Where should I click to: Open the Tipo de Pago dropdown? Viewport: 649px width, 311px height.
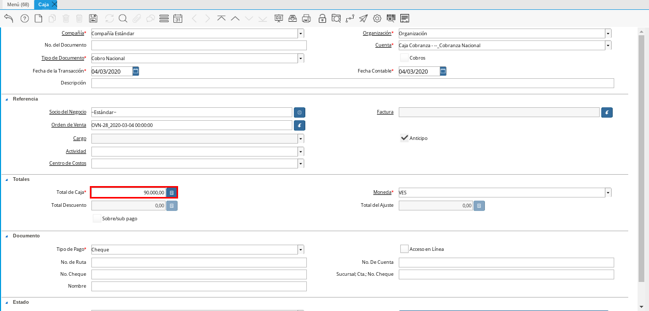click(301, 249)
